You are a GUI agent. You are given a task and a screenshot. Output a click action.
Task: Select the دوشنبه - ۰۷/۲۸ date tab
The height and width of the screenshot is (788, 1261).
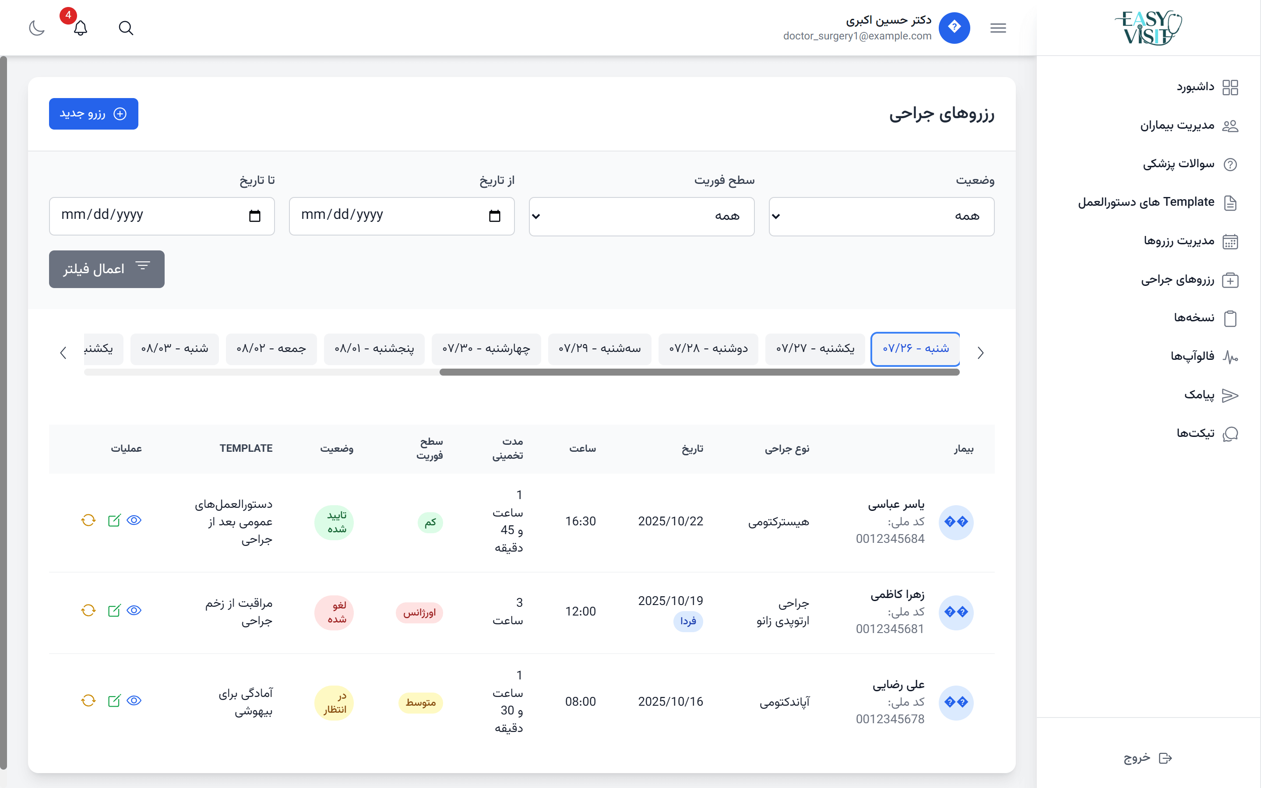tap(708, 348)
